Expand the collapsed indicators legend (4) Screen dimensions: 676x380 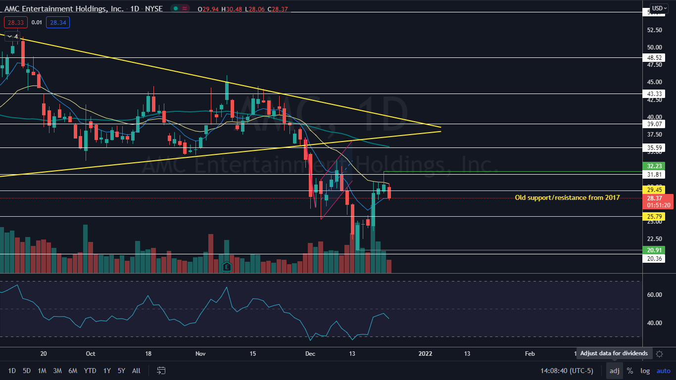tap(13, 36)
